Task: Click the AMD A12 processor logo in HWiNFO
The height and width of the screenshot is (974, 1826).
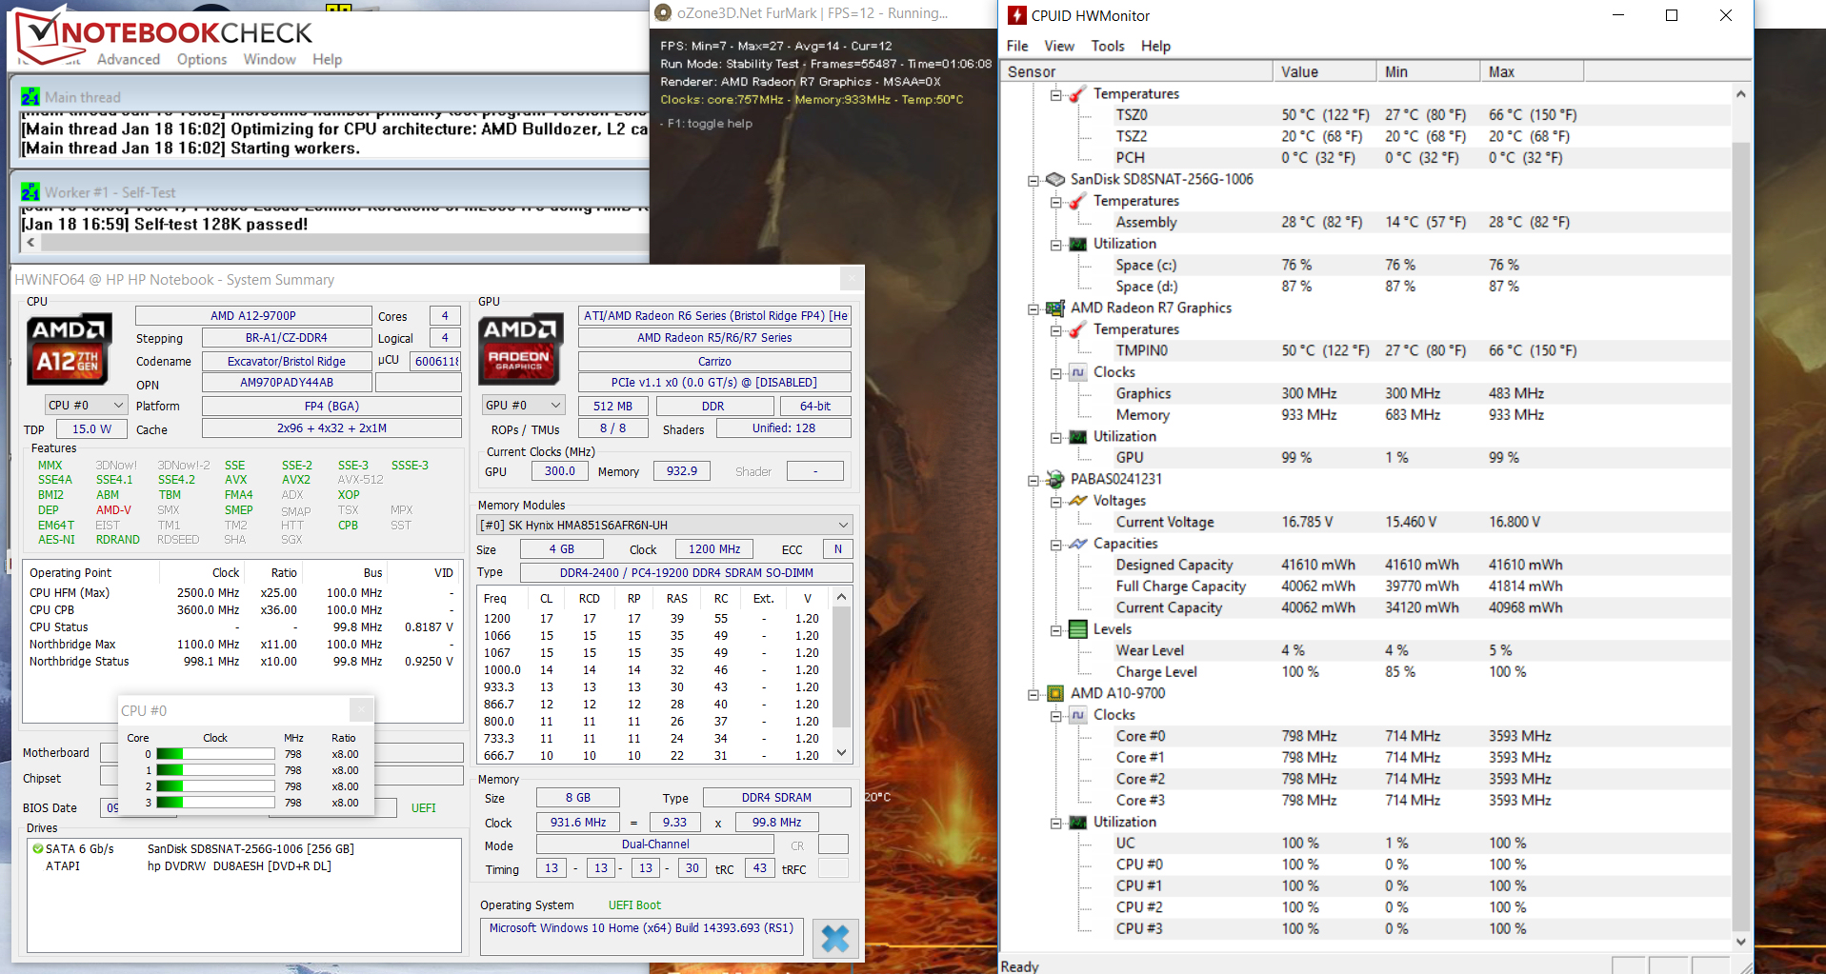Action: coord(69,349)
